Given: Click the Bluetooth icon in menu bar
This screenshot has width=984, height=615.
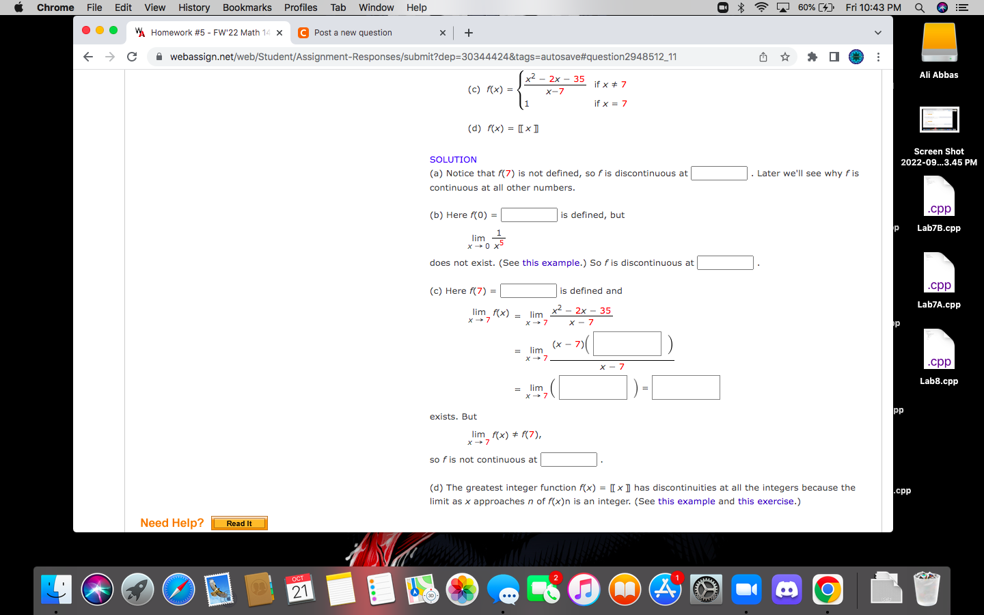Looking at the screenshot, I should pos(740,8).
